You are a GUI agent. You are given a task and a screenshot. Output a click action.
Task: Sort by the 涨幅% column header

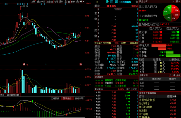(x=172, y=97)
